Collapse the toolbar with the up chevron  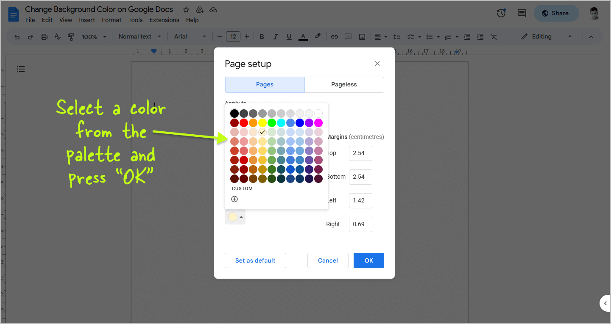point(591,37)
